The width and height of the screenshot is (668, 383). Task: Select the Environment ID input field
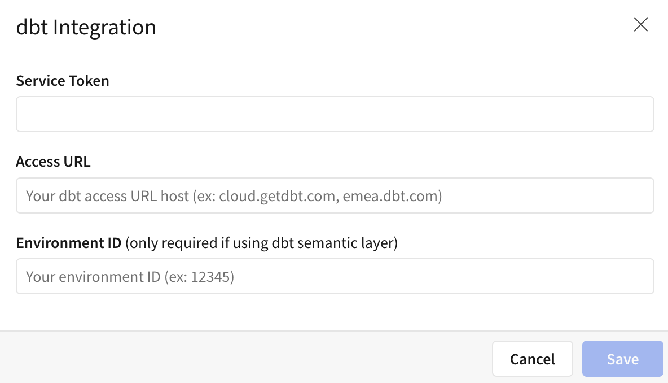(335, 276)
